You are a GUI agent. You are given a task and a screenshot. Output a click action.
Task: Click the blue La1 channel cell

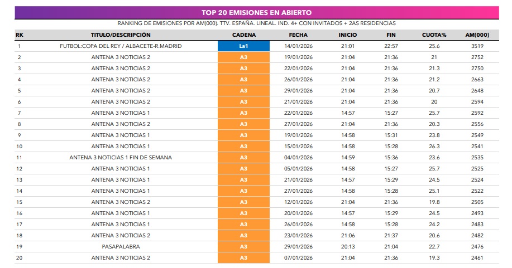pos(243,46)
